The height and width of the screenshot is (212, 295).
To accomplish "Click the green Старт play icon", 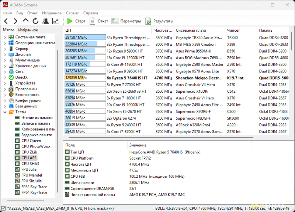I will pyautogui.click(x=70, y=21).
